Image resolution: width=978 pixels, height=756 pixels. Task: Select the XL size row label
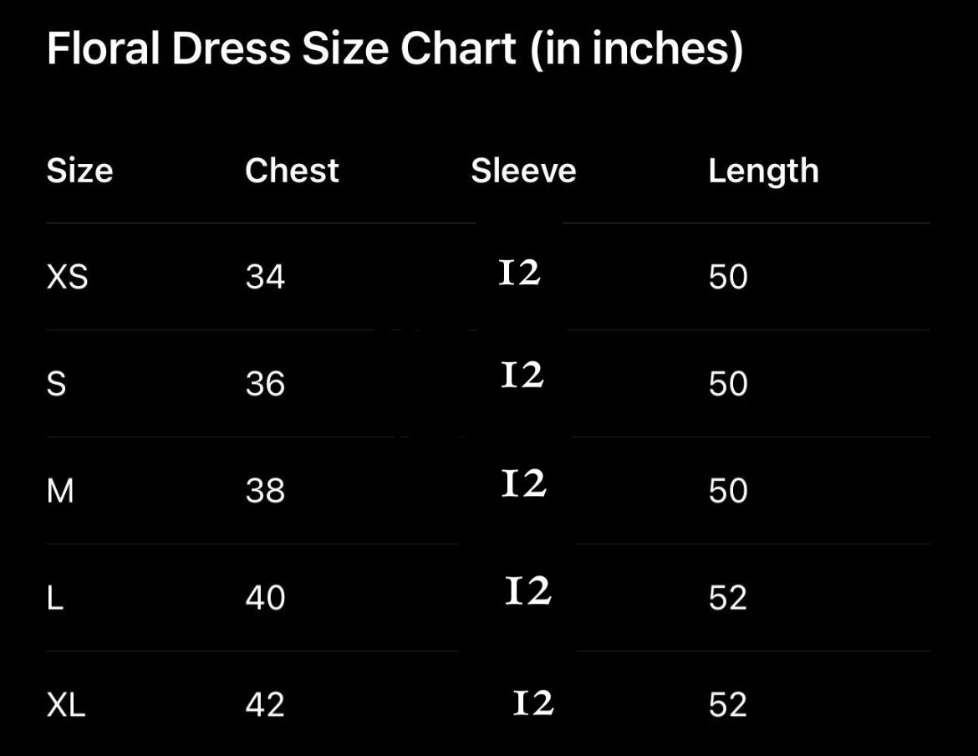point(66,705)
